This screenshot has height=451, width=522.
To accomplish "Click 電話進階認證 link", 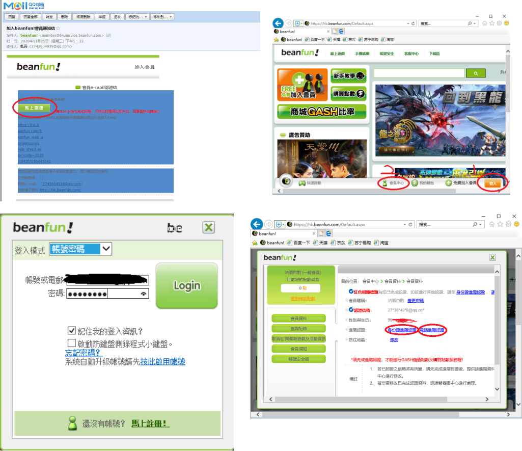I will 432,330.
